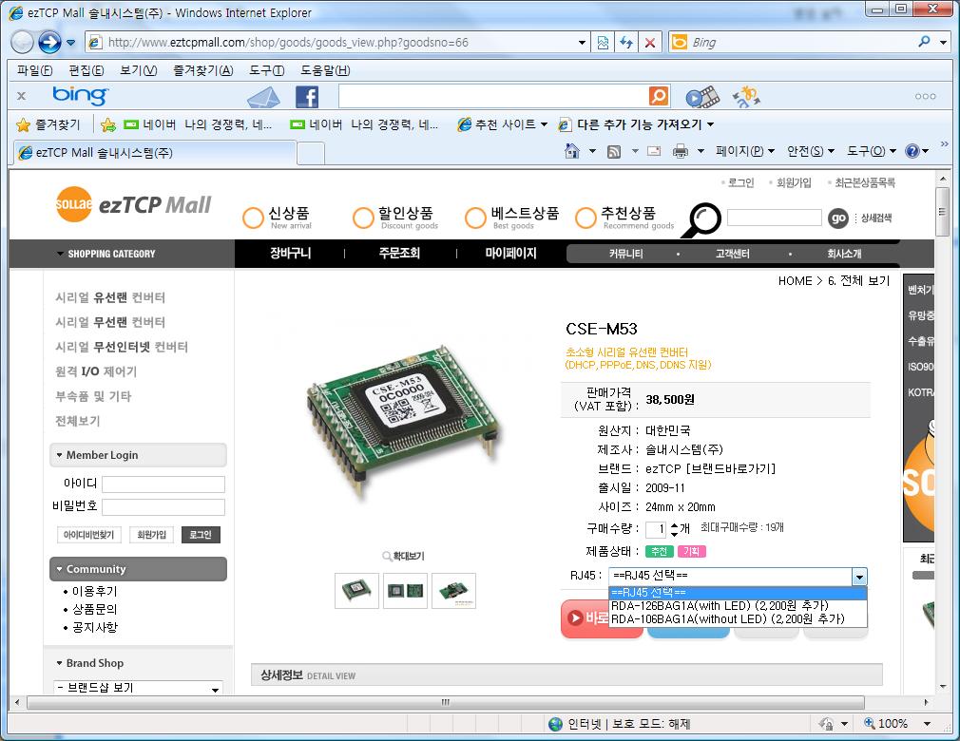Viewport: 960px width, 741px height.
Task: Click the 로그인 link at page top
Action: (x=740, y=182)
